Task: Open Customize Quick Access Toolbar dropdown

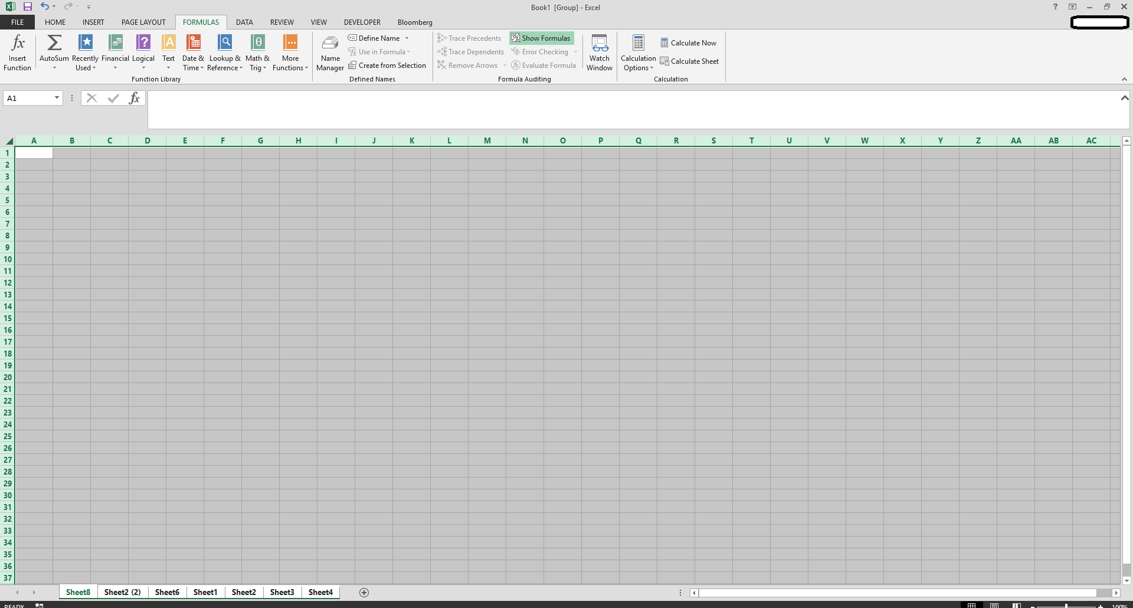Action: (x=89, y=7)
